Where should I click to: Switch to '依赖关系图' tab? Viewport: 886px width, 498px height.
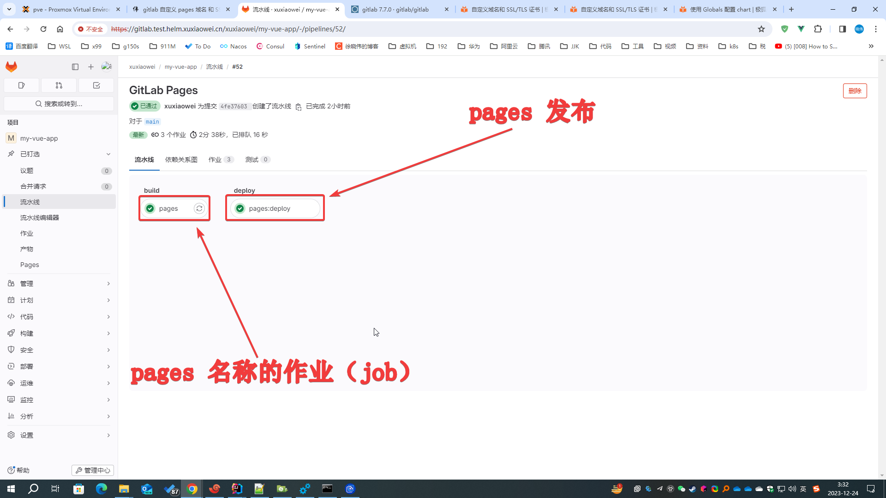pos(181,159)
